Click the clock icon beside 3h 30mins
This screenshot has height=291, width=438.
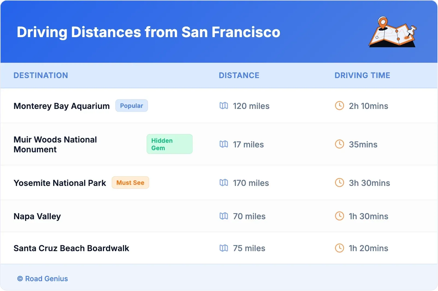[339, 183]
